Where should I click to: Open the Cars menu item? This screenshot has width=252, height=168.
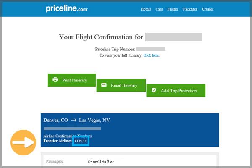point(159,9)
